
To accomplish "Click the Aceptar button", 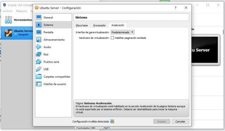I will click(x=162, y=122).
